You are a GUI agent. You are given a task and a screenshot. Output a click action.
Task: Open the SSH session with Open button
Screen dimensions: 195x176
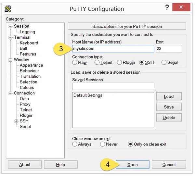pos(133,165)
